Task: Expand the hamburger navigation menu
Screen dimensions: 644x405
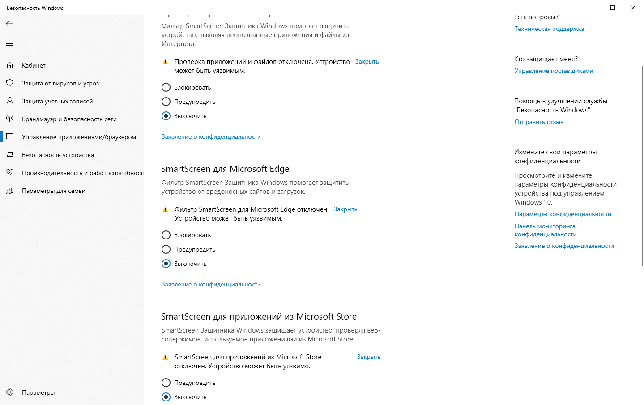Action: coord(9,43)
